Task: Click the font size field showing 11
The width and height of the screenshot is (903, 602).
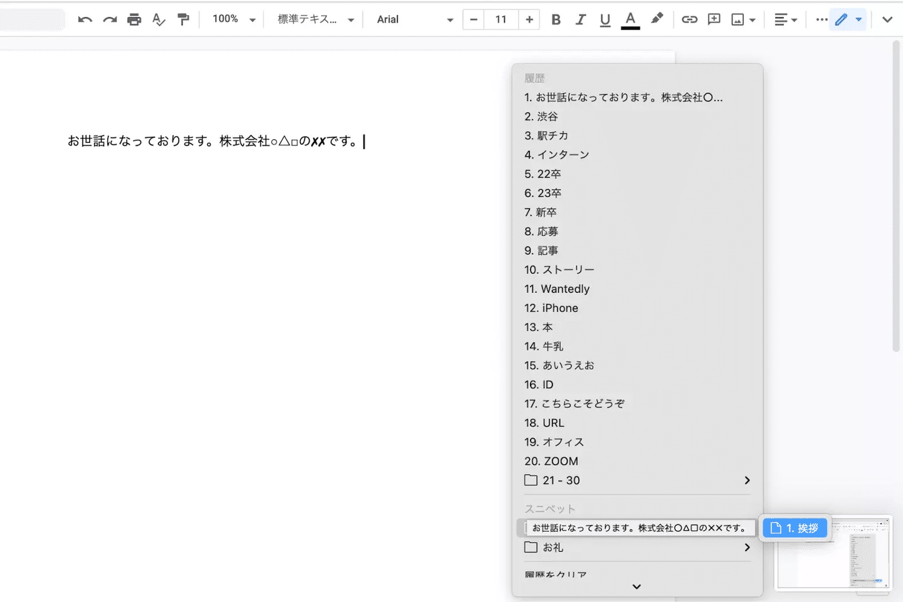Action: point(501,19)
